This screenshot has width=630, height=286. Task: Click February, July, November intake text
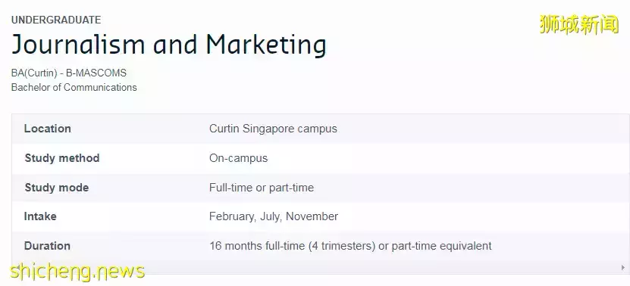pos(274,216)
